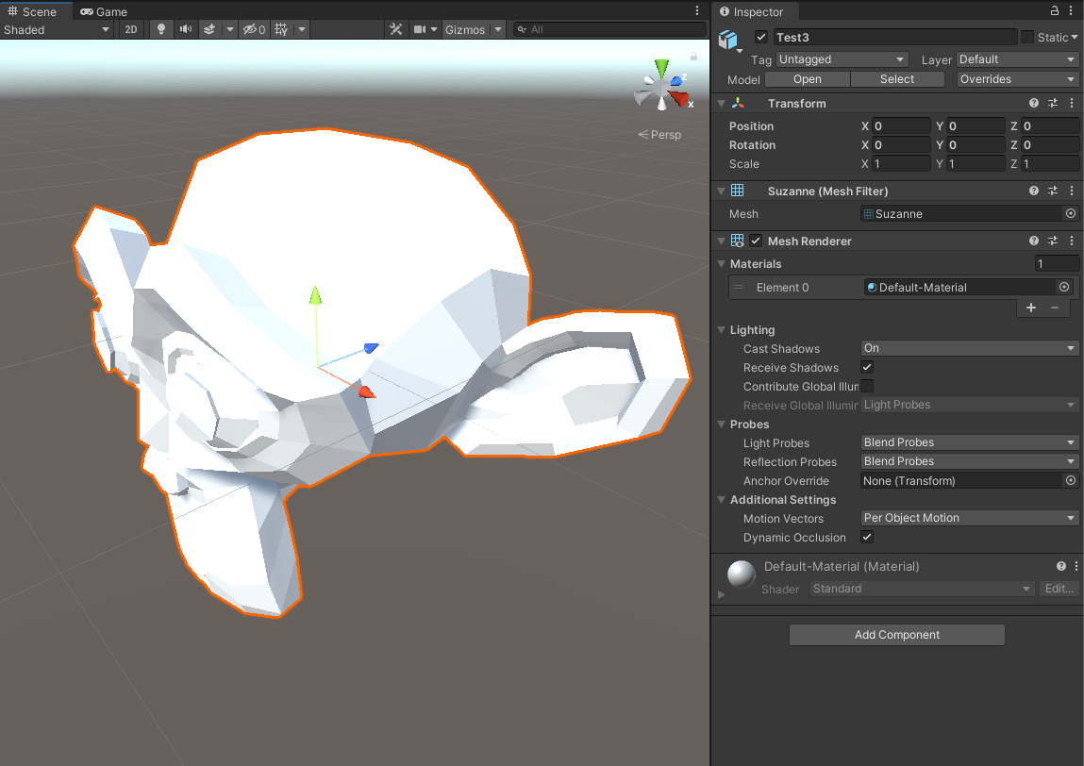Click the scene camera settings icon

coord(420,29)
